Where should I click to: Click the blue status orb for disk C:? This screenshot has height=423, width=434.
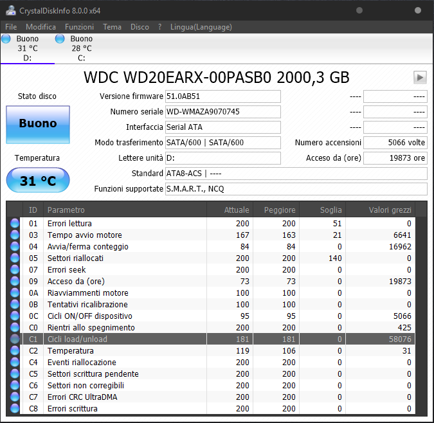point(60,39)
